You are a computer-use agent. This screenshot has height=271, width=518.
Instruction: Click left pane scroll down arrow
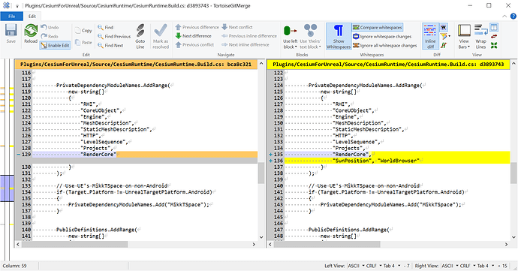(x=261, y=237)
